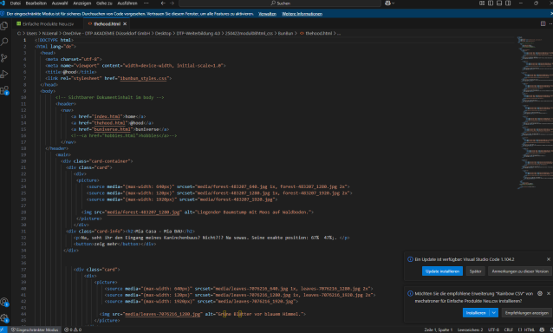This screenshot has width=553, height=333.
Task: Close the restricted mode banner
Action: (x=551, y=14)
